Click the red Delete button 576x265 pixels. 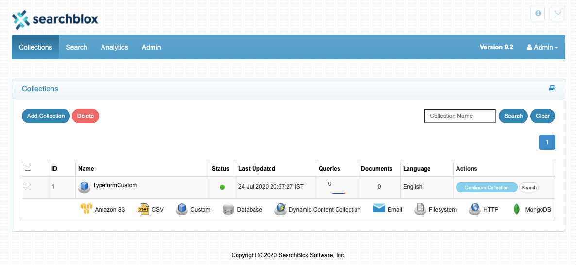[x=85, y=116]
